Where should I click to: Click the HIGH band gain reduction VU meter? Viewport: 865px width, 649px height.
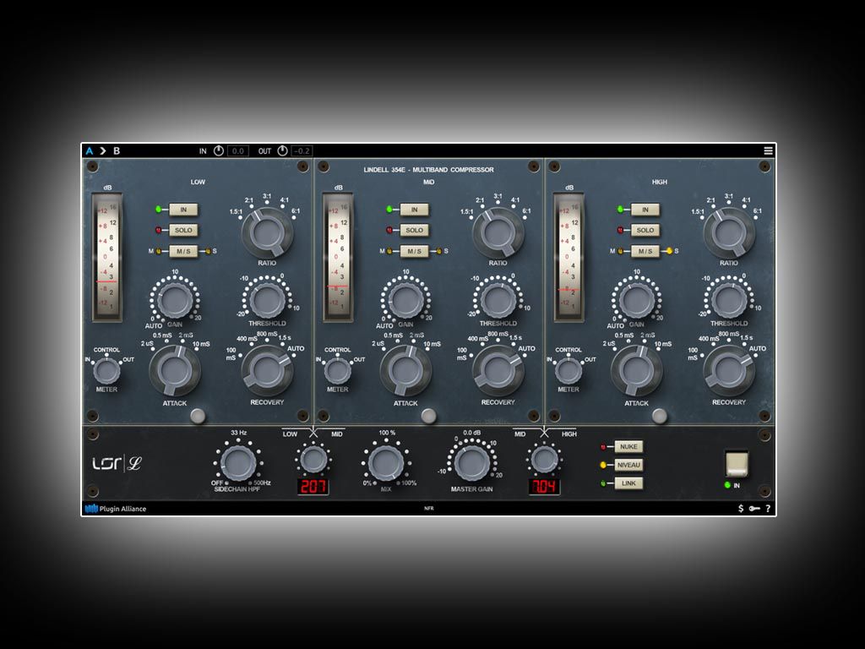click(569, 257)
